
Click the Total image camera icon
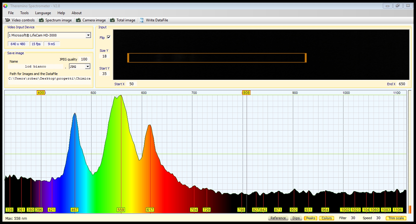pyautogui.click(x=112, y=20)
